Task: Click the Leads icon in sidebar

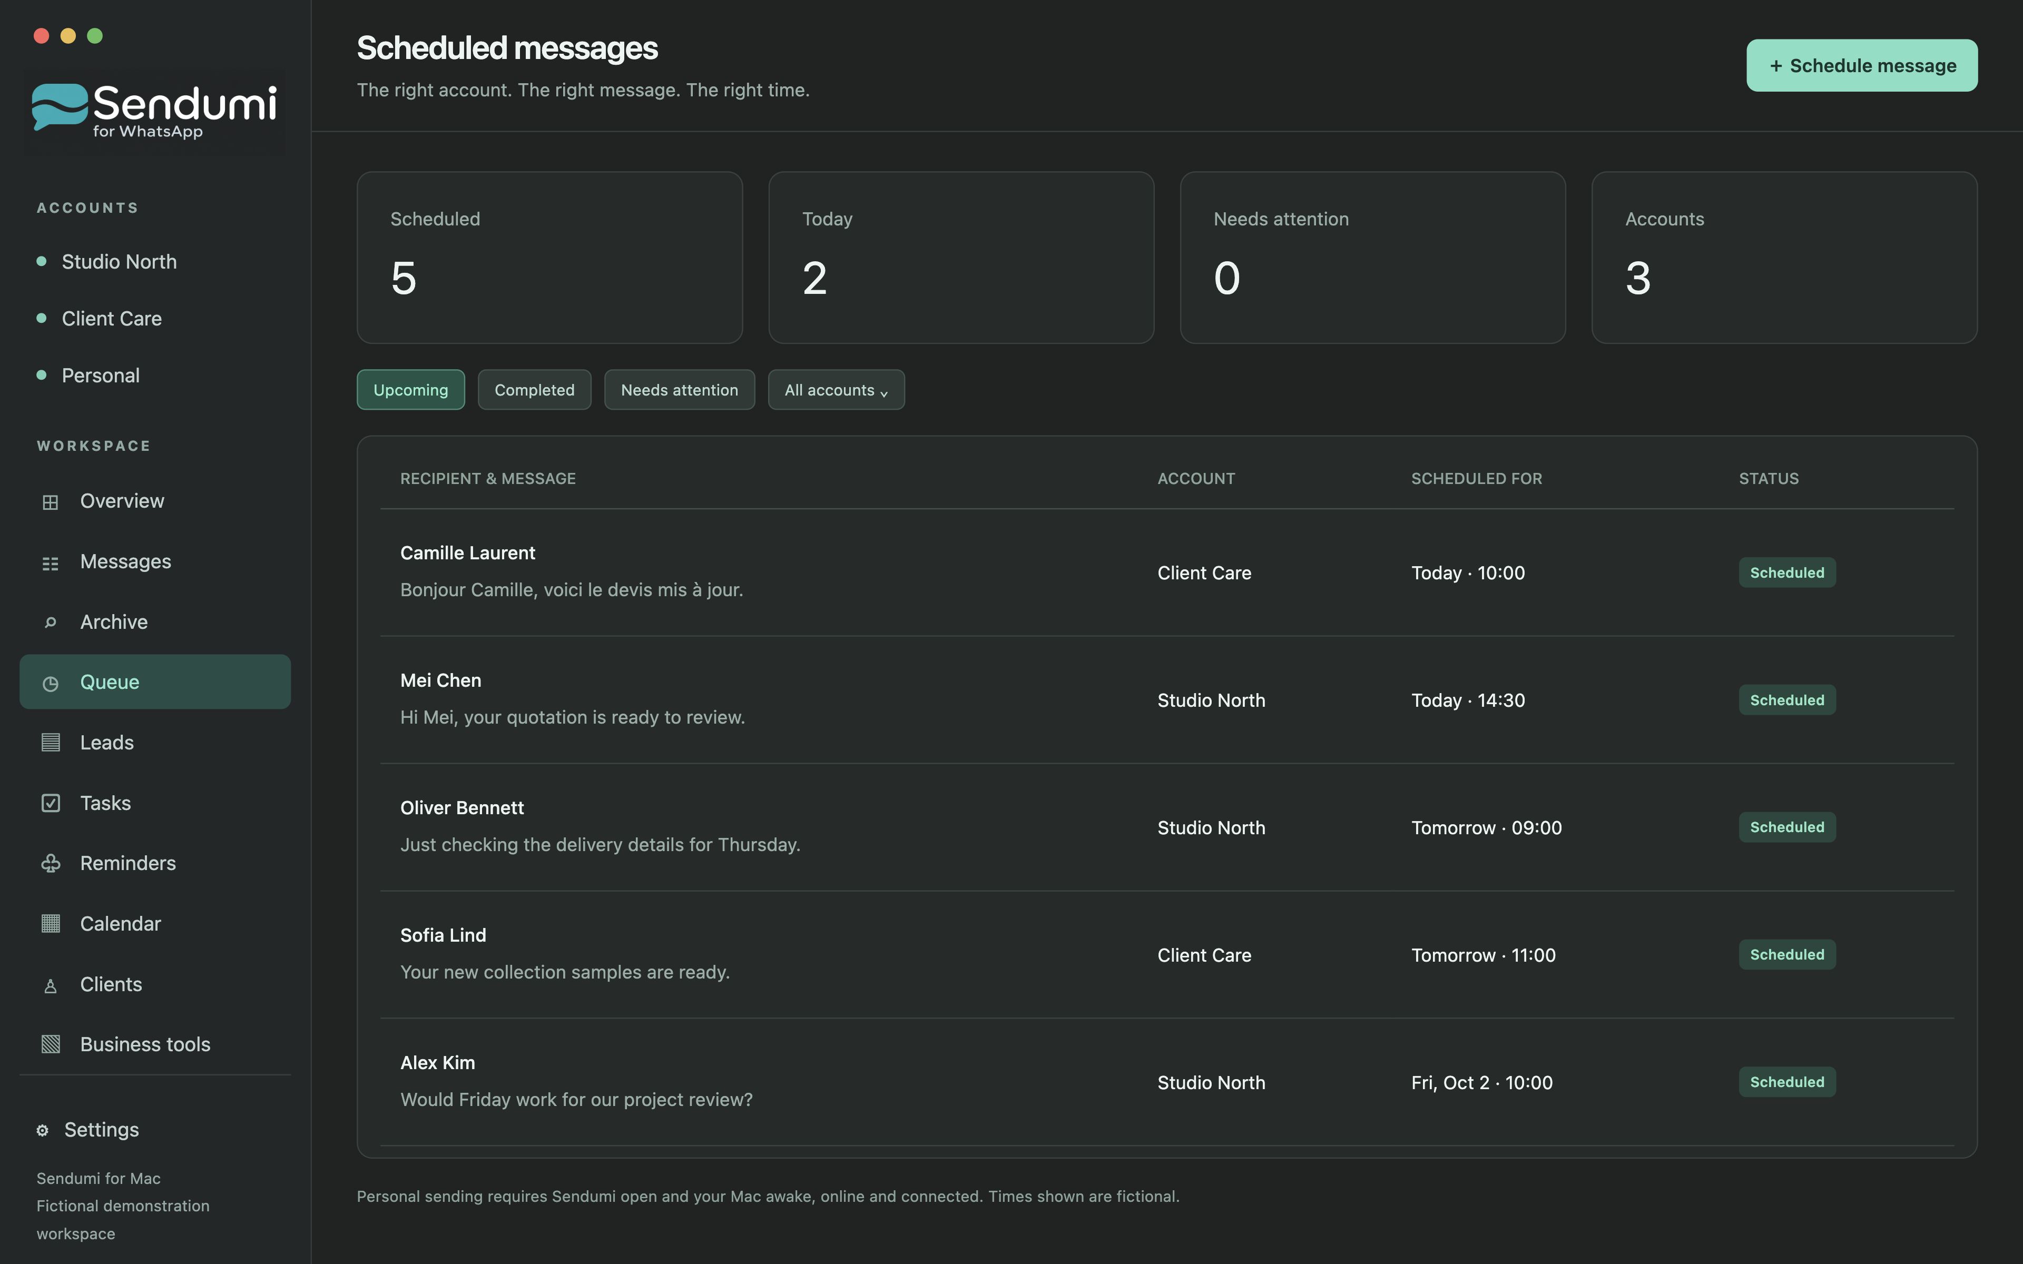Action: point(50,743)
